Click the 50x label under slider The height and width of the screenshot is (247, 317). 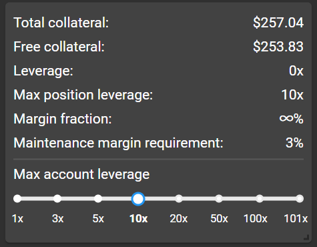(x=219, y=218)
